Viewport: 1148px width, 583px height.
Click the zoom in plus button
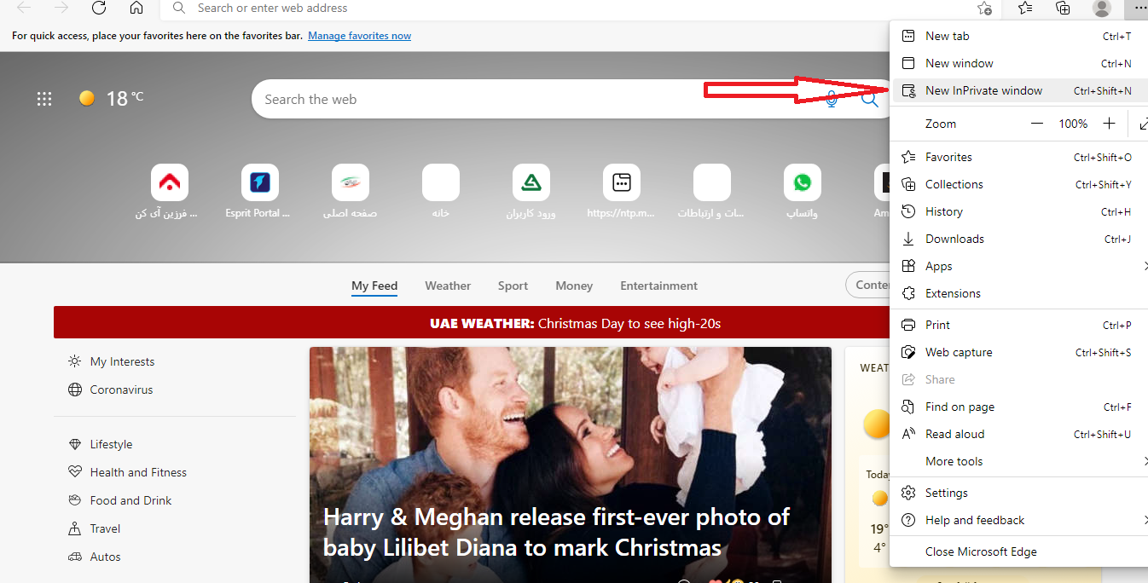pos(1109,124)
